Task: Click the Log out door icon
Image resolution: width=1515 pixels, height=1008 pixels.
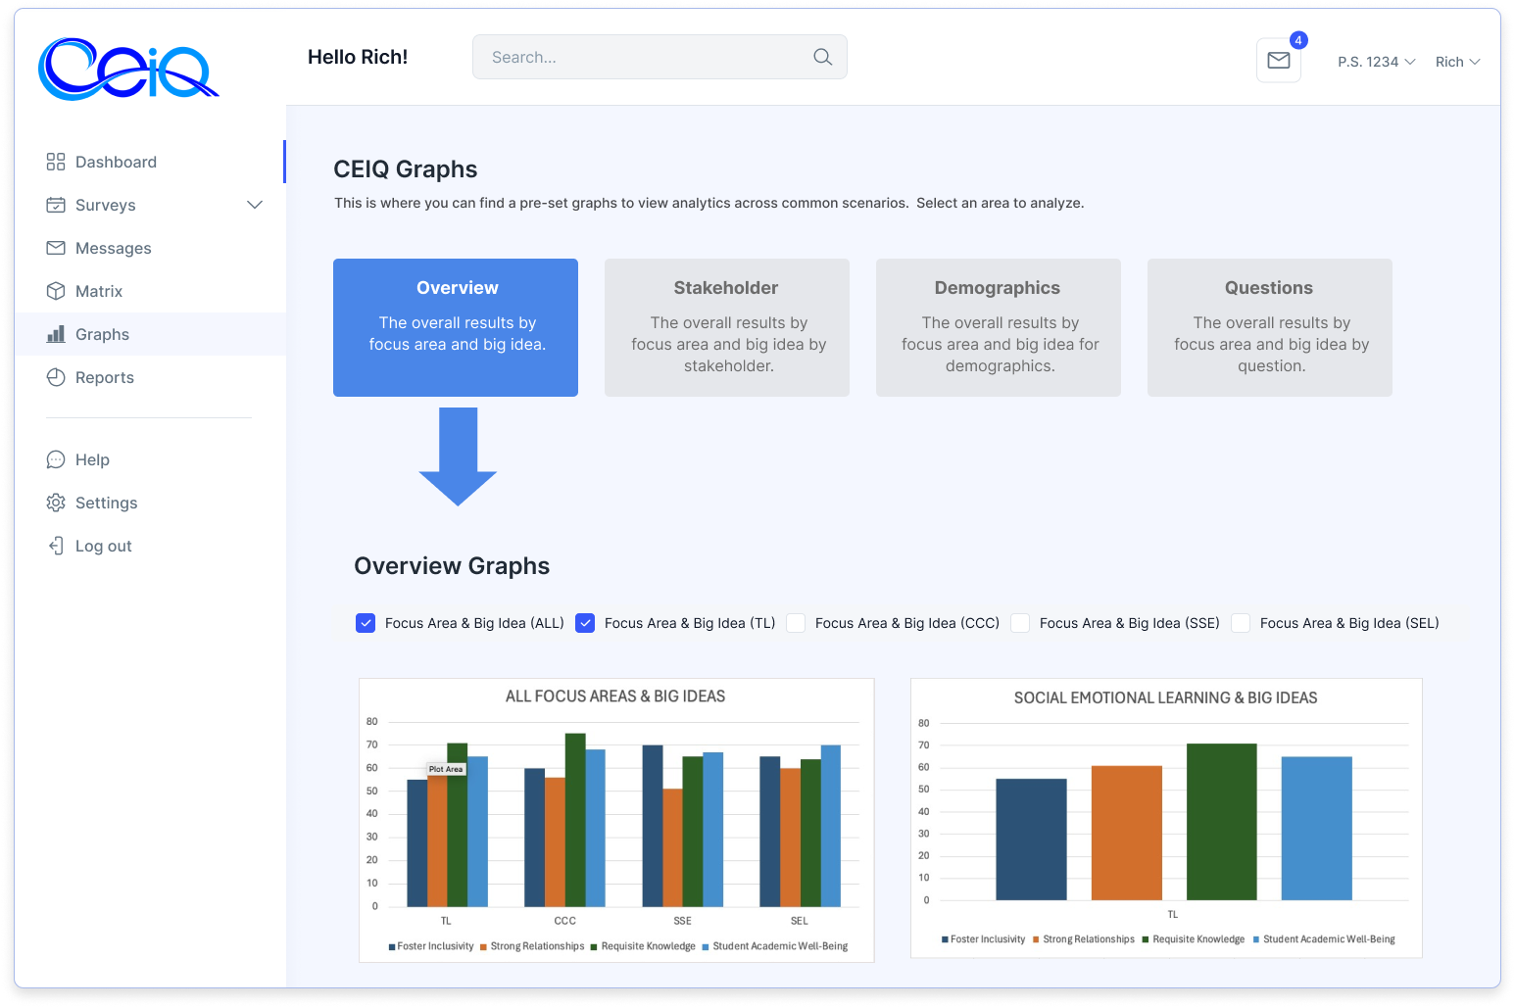Action: (56, 546)
